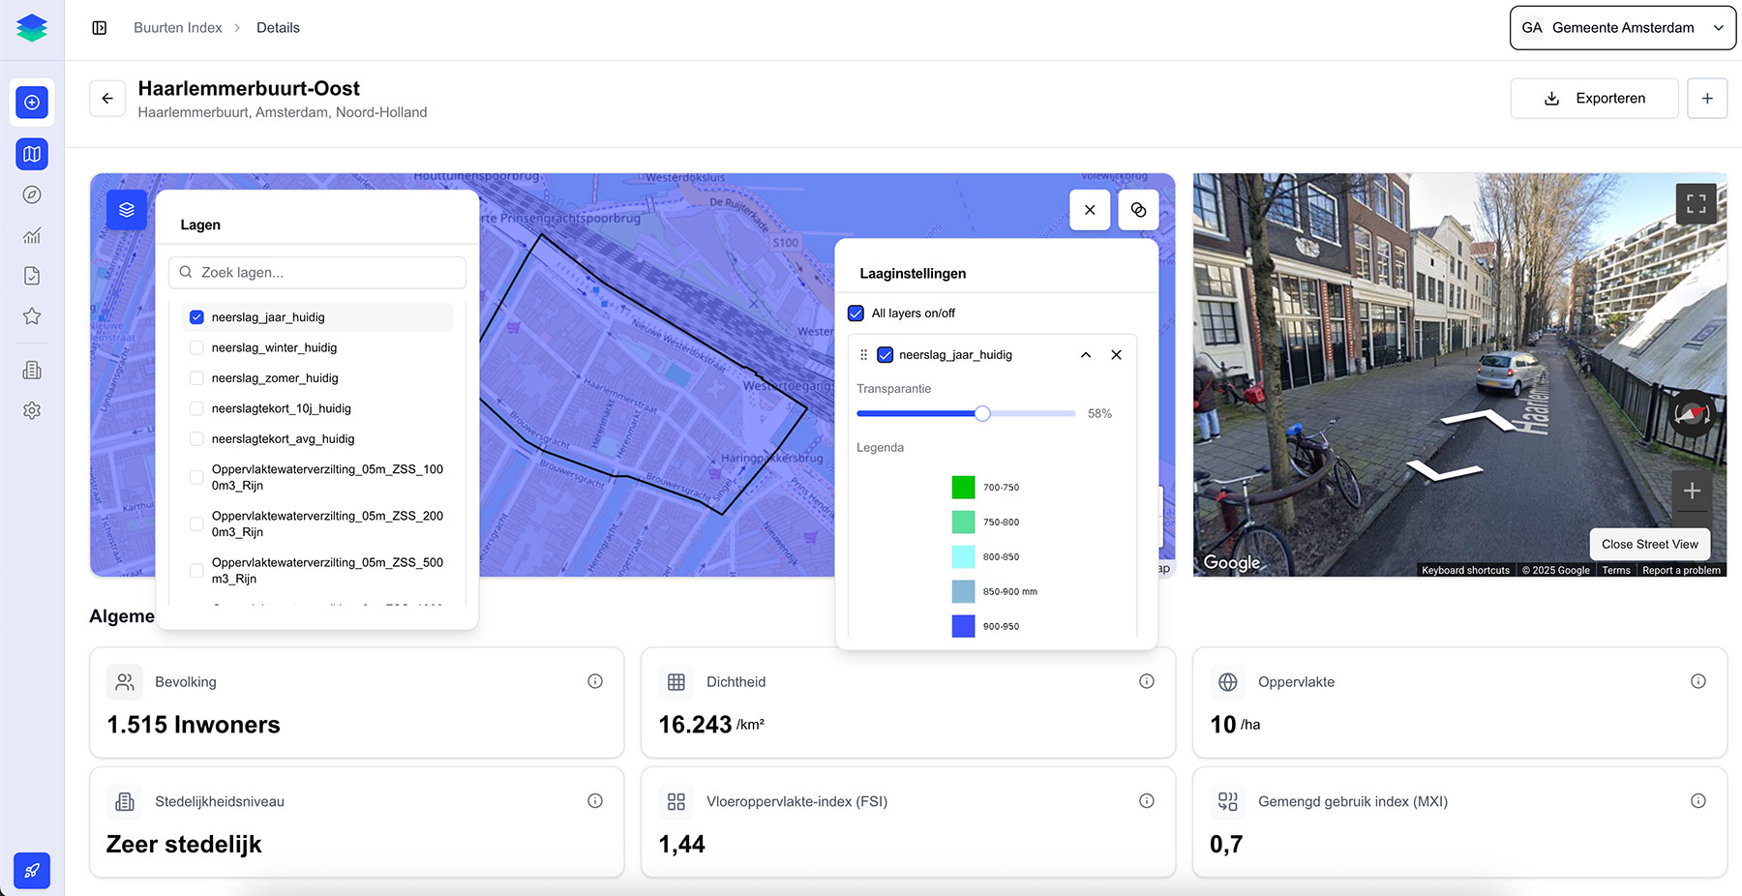Image resolution: width=1742 pixels, height=896 pixels.
Task: Open the compass explore icon in the sidebar
Action: tap(32, 194)
